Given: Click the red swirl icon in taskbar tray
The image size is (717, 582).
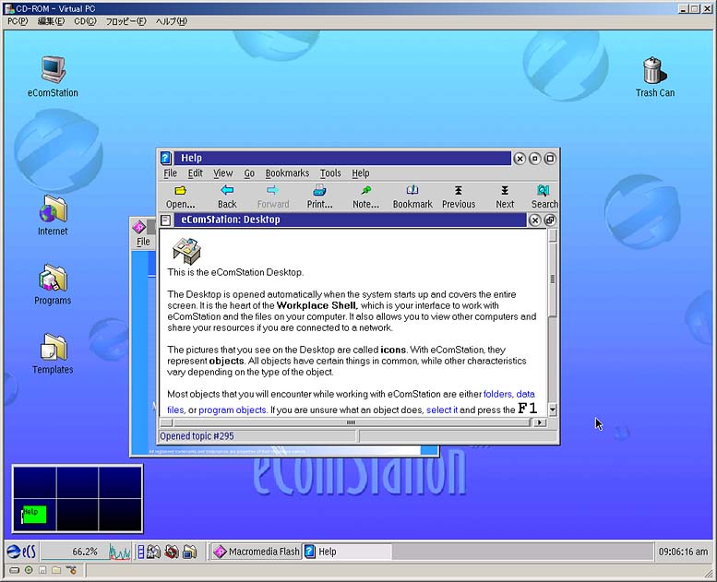Looking at the screenshot, I should (172, 552).
